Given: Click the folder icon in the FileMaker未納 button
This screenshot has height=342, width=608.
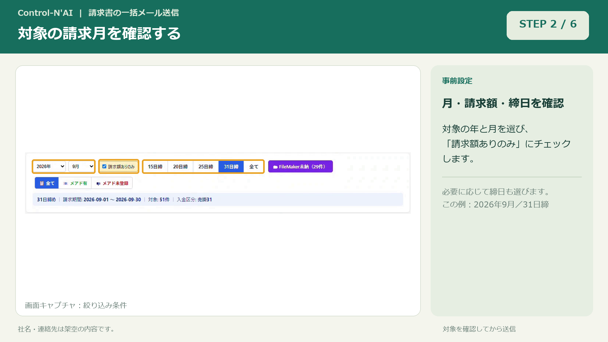Looking at the screenshot, I should 275,167.
